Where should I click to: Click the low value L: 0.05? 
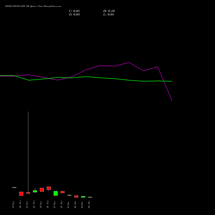[x=109, y=15]
